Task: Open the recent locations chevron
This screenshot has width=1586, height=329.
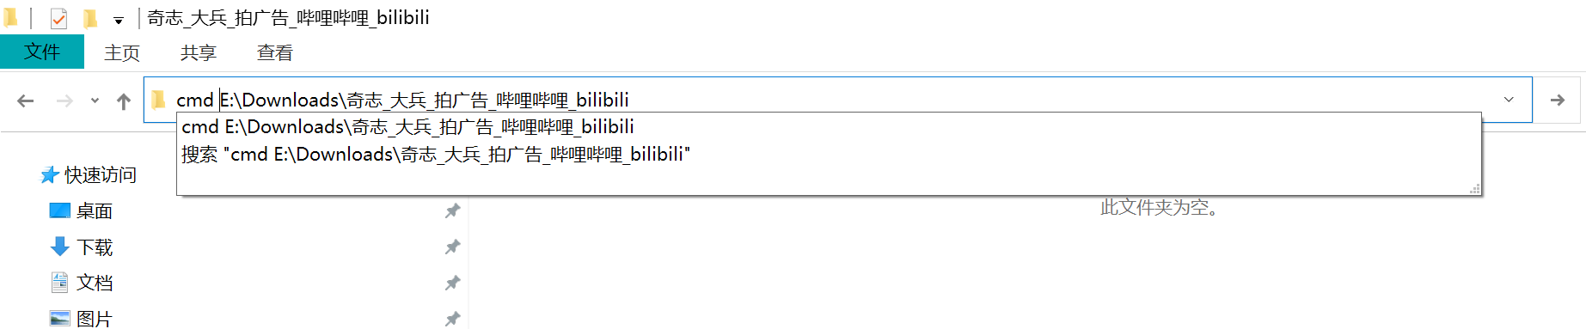Action: coord(95,101)
